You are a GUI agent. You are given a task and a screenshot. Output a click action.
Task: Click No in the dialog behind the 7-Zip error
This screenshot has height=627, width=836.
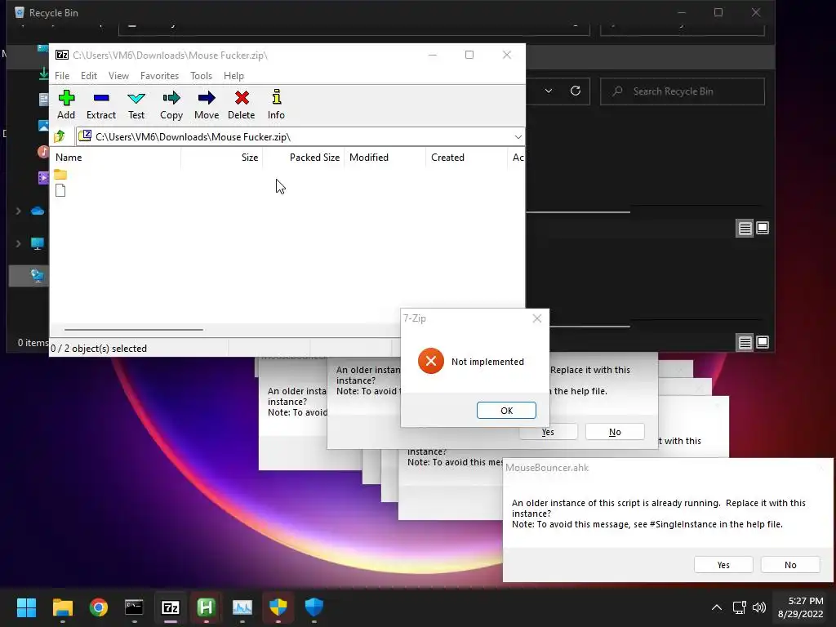coord(615,432)
